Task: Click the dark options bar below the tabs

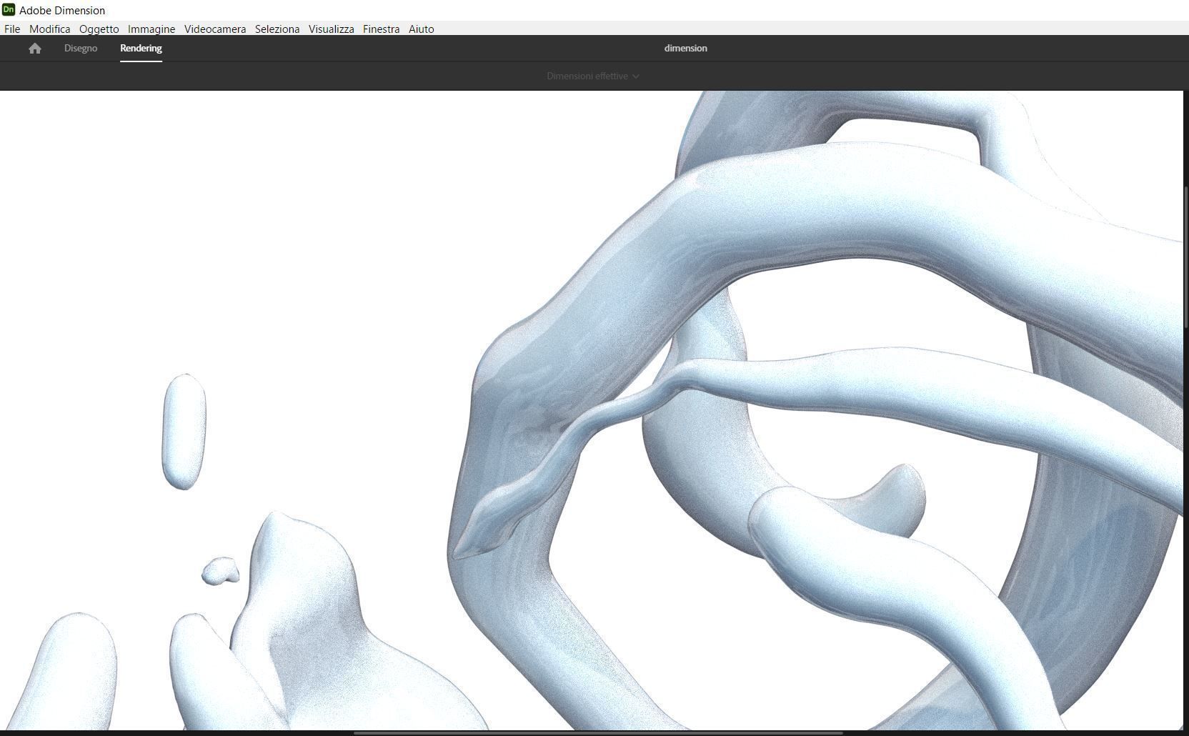Action: click(286, 76)
